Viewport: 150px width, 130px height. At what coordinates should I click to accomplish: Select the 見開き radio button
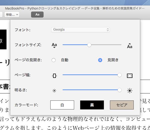pos(100,60)
